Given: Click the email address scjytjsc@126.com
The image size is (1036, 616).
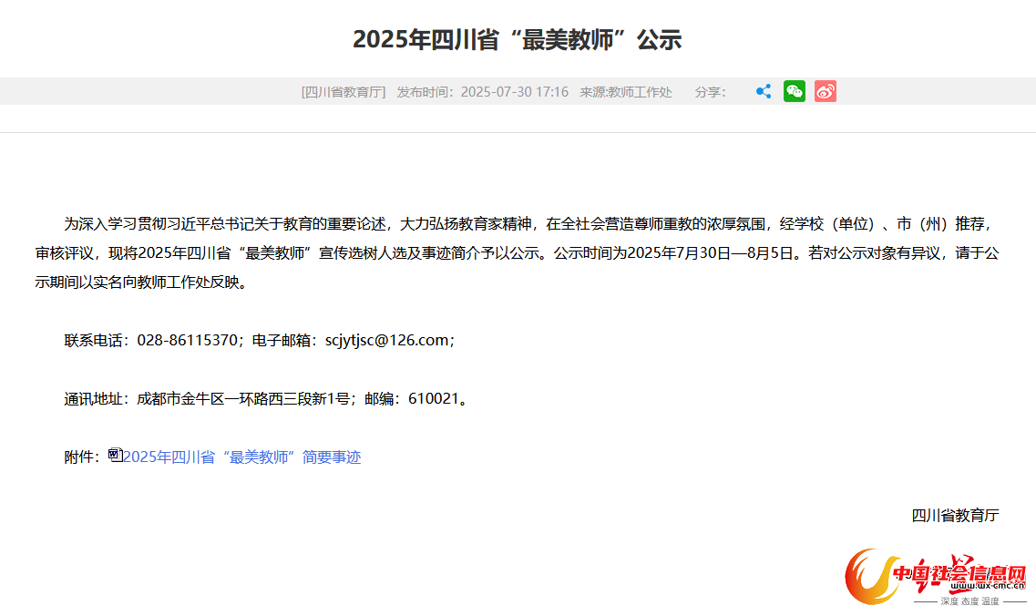Looking at the screenshot, I should (387, 341).
